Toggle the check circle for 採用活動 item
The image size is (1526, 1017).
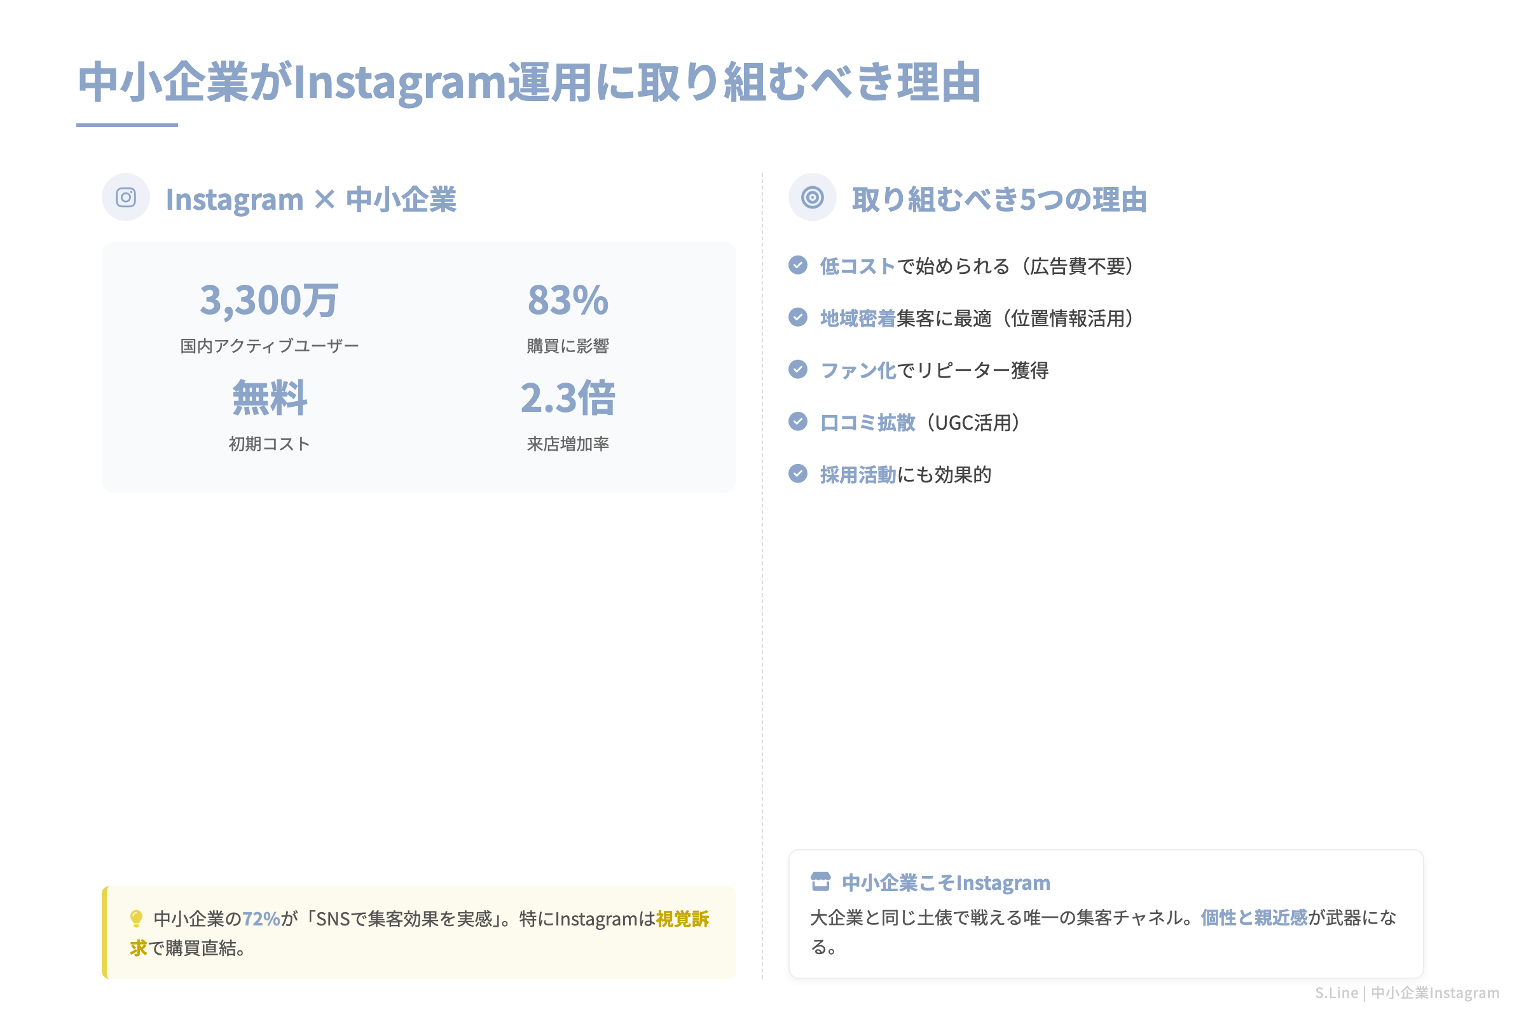coord(798,474)
